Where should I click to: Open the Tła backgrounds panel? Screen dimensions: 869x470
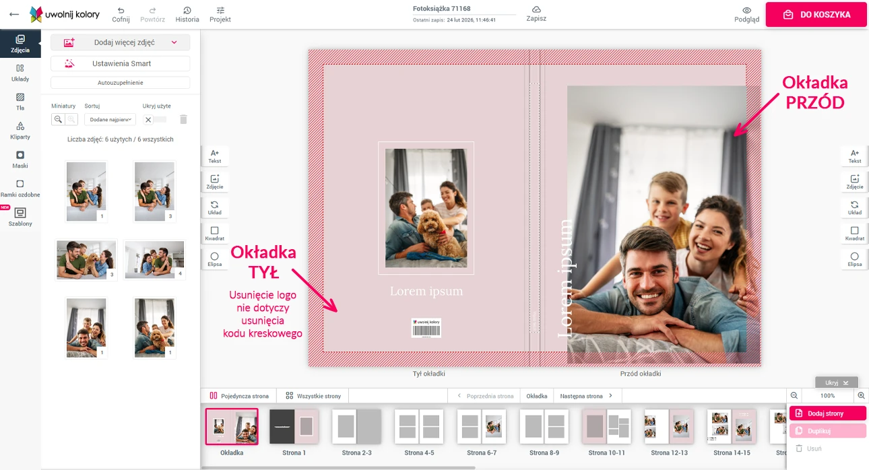click(20, 102)
